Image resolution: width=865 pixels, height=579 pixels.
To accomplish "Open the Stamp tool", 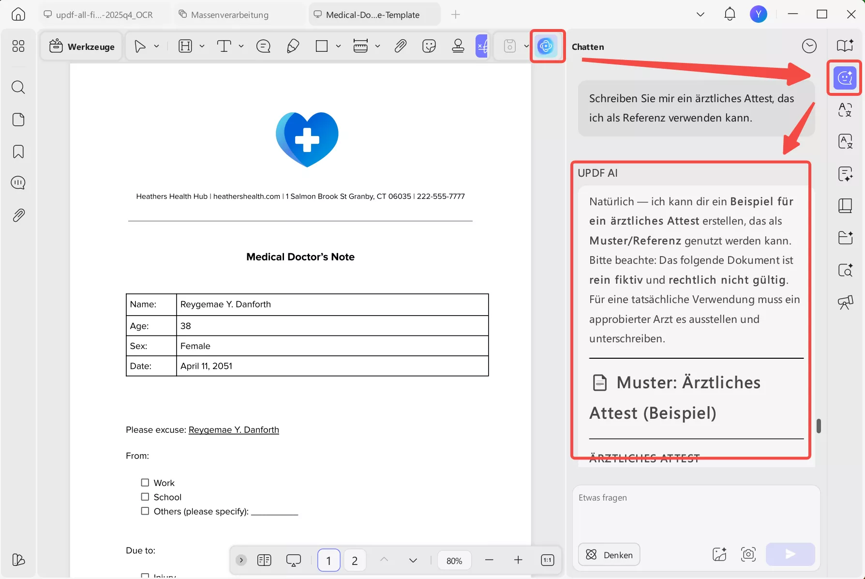I will click(457, 46).
